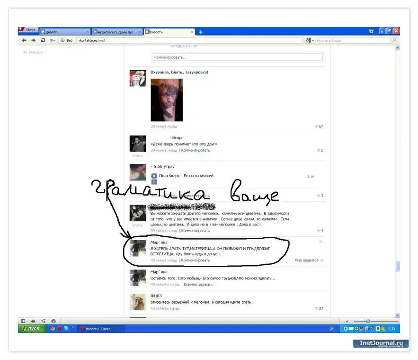This screenshot has width=418, height=360.
Task: Click the browser Forward arrow
Action: pos(33,41)
